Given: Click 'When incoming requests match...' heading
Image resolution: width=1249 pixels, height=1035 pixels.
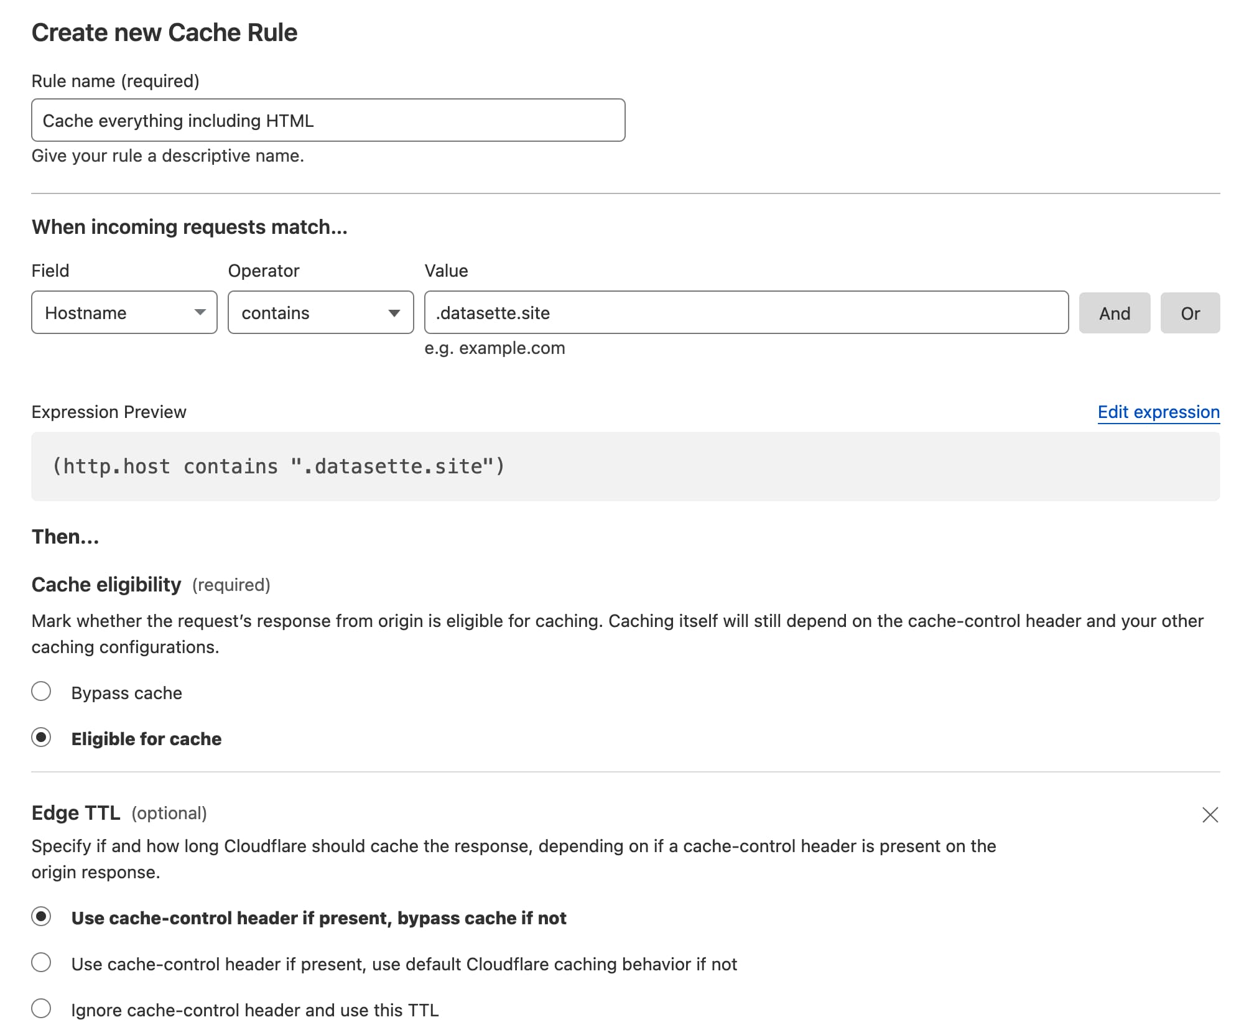Looking at the screenshot, I should [x=190, y=227].
